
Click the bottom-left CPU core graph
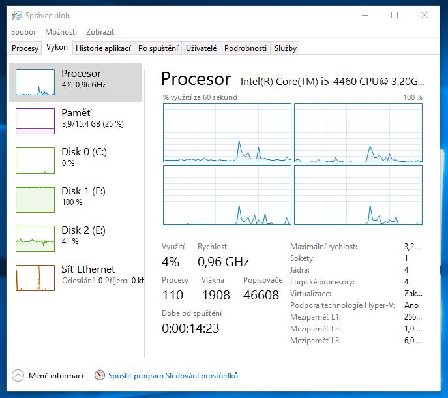pyautogui.click(x=227, y=195)
